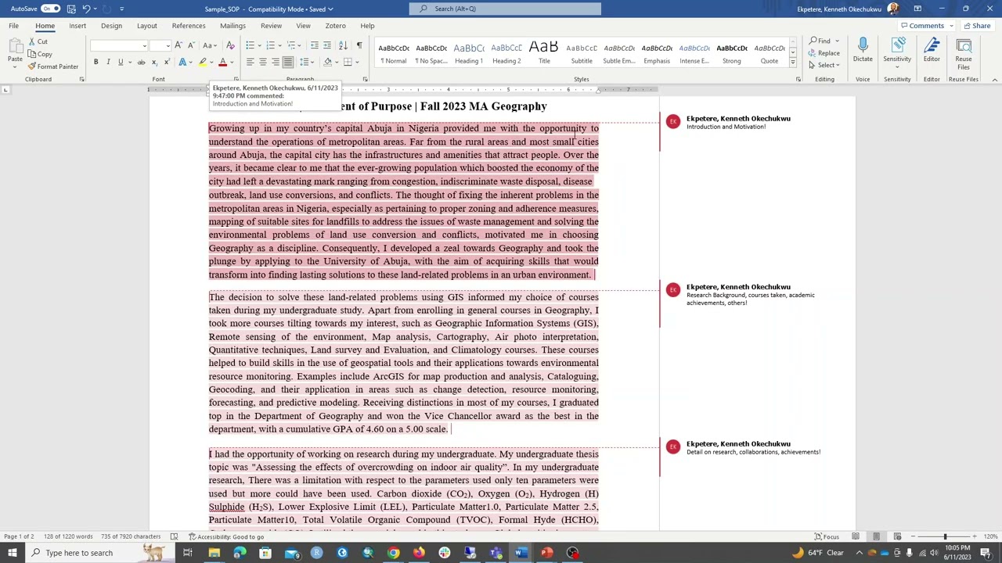Toggle show paragraph marks
The height and width of the screenshot is (563, 1002).
[359, 45]
